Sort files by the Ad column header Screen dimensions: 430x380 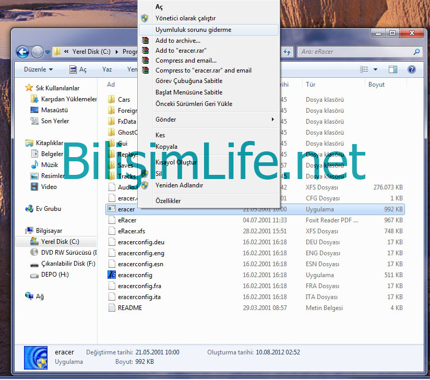click(x=111, y=85)
